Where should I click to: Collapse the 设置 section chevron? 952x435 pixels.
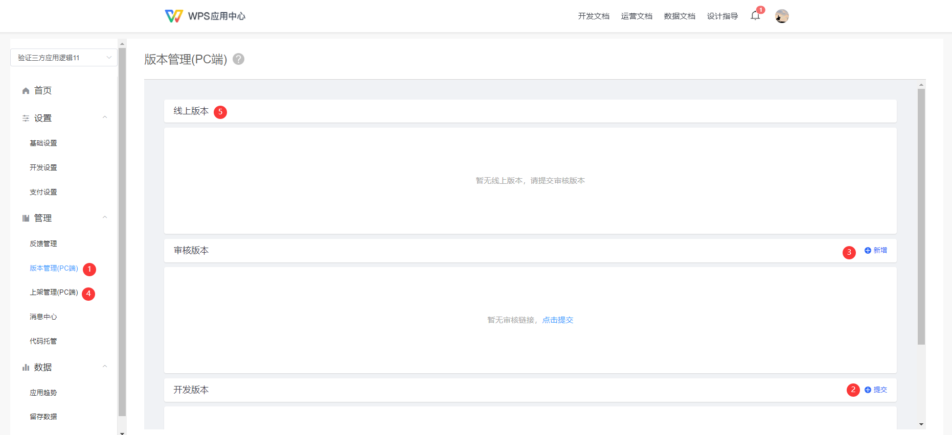[x=105, y=117]
